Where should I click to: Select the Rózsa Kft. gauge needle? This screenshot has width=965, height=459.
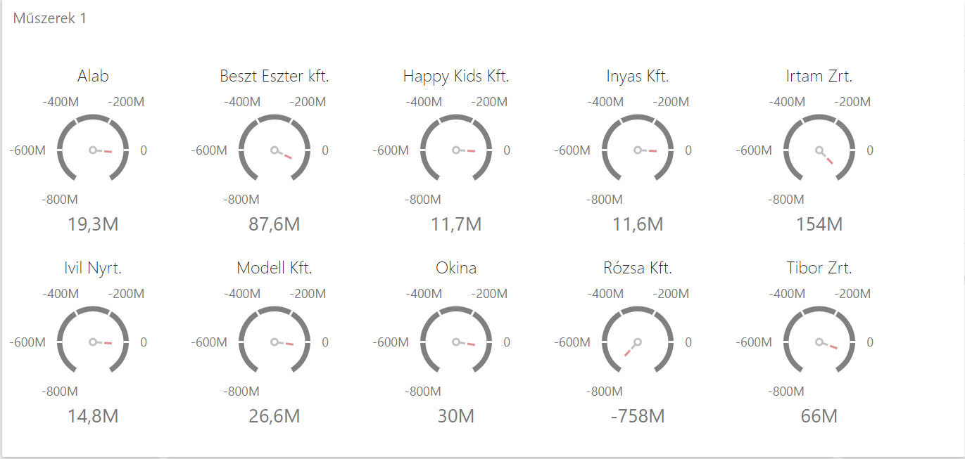[631, 349]
